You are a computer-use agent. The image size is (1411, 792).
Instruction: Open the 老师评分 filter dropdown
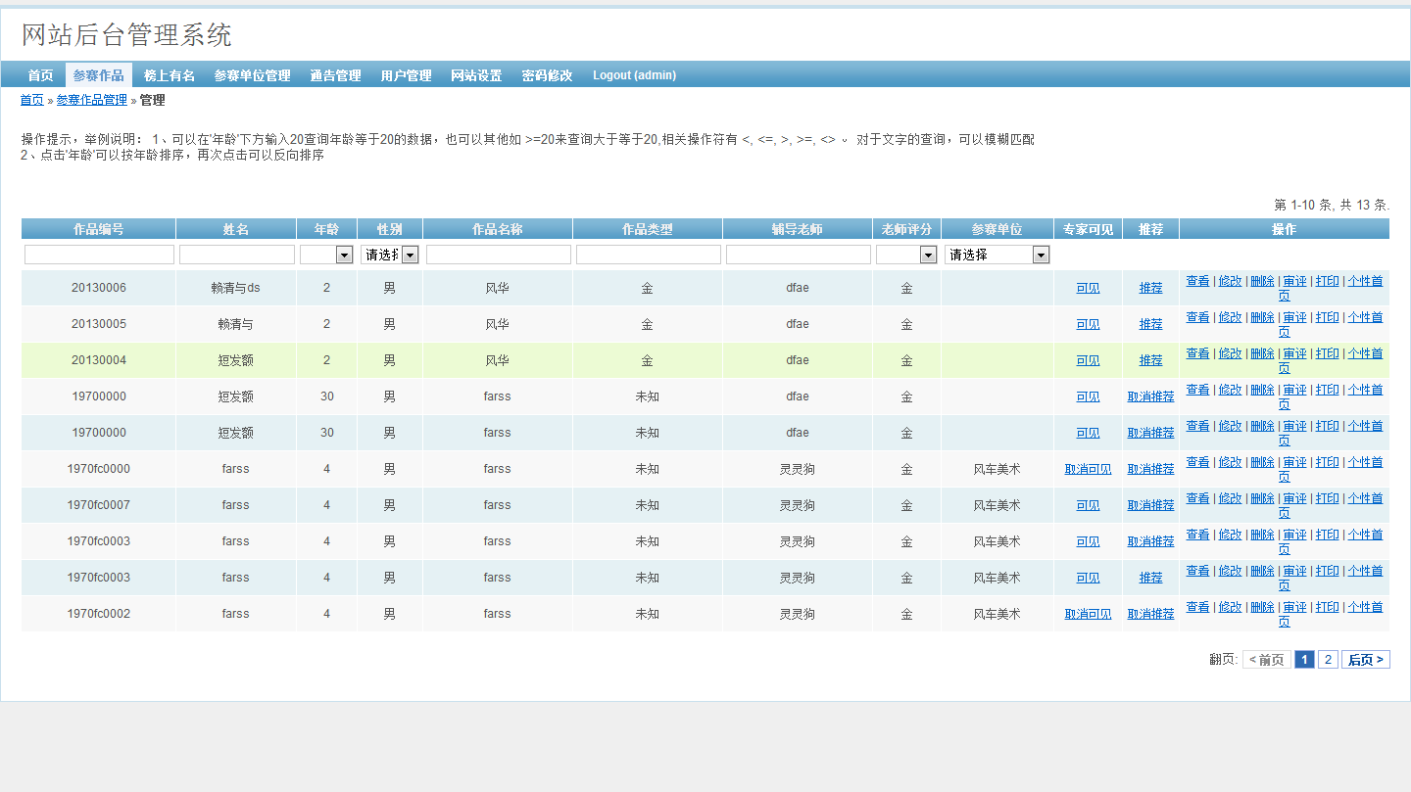point(906,255)
